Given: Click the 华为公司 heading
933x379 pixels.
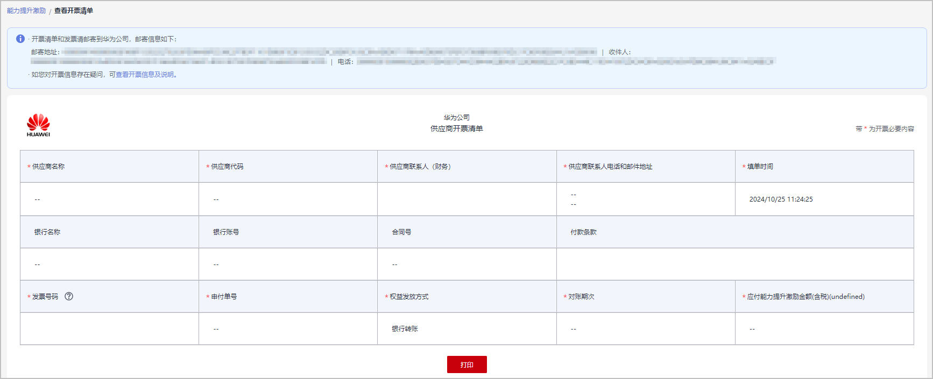Looking at the screenshot, I should click(x=456, y=117).
